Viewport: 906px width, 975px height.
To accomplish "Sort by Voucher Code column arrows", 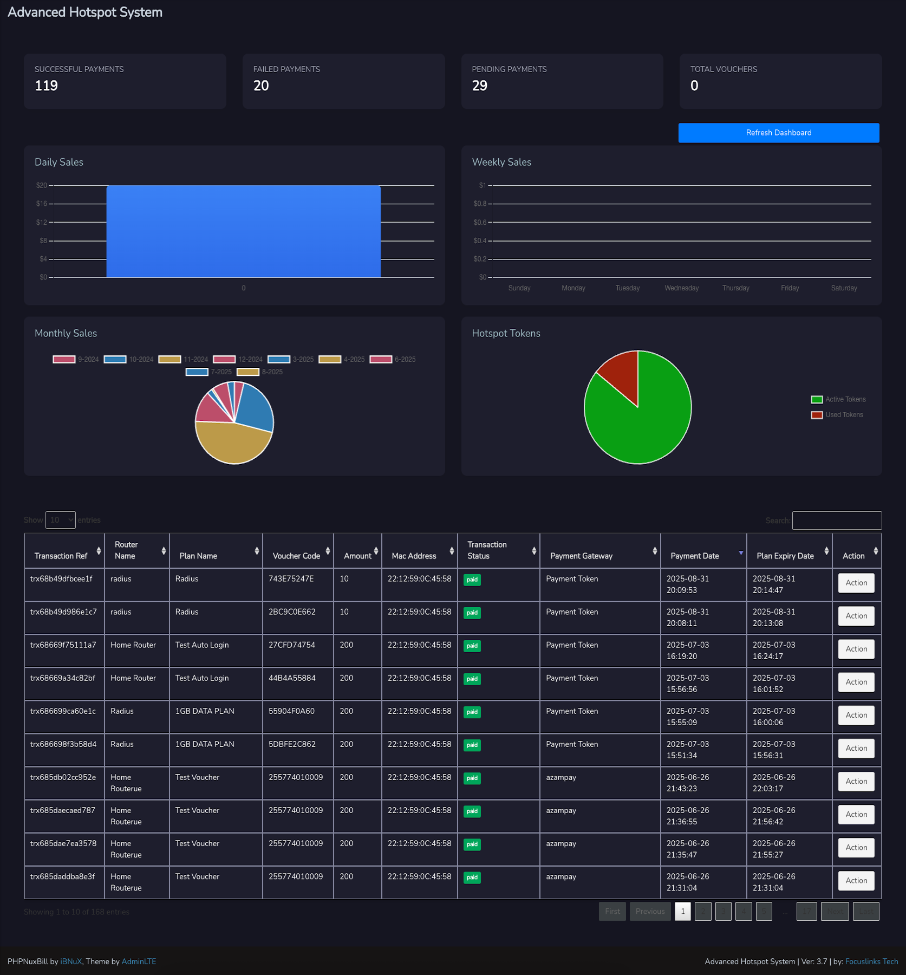I will (x=328, y=551).
